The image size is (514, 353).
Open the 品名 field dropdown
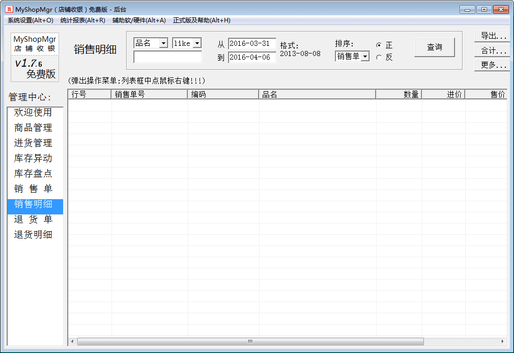(163, 44)
